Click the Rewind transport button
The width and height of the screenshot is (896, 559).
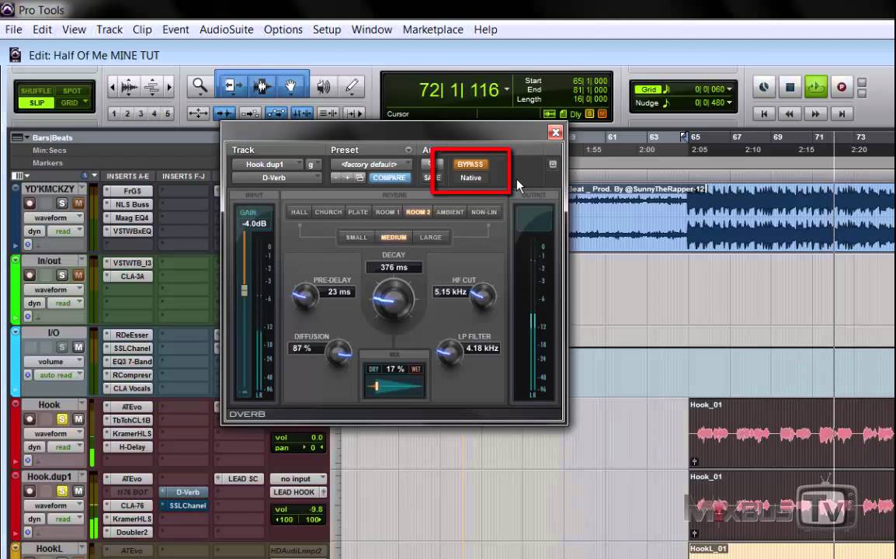click(x=789, y=114)
